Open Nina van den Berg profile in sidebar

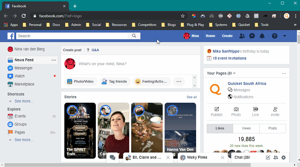click(x=26, y=49)
